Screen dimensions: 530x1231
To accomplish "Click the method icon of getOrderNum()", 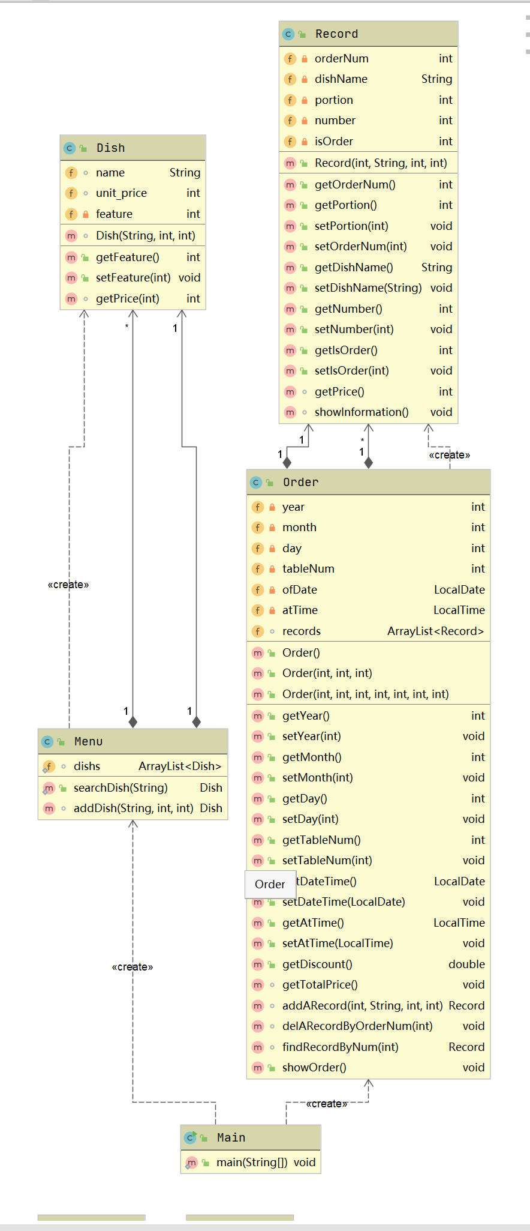I will click(x=290, y=185).
